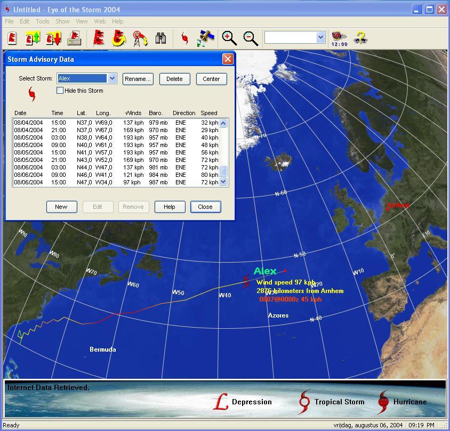Open the Select Storm dropdown showing Alex

(112, 78)
